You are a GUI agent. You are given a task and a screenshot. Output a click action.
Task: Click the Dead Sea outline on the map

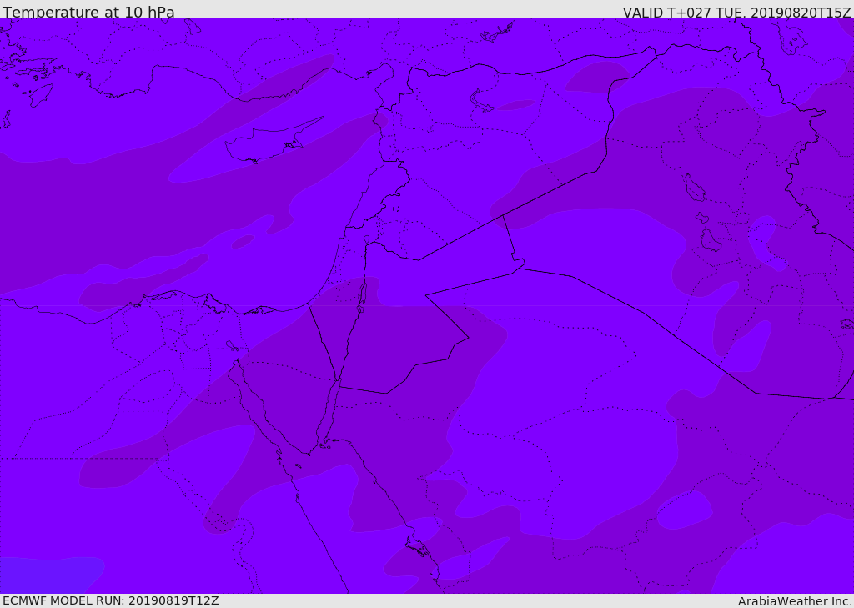[x=362, y=298]
